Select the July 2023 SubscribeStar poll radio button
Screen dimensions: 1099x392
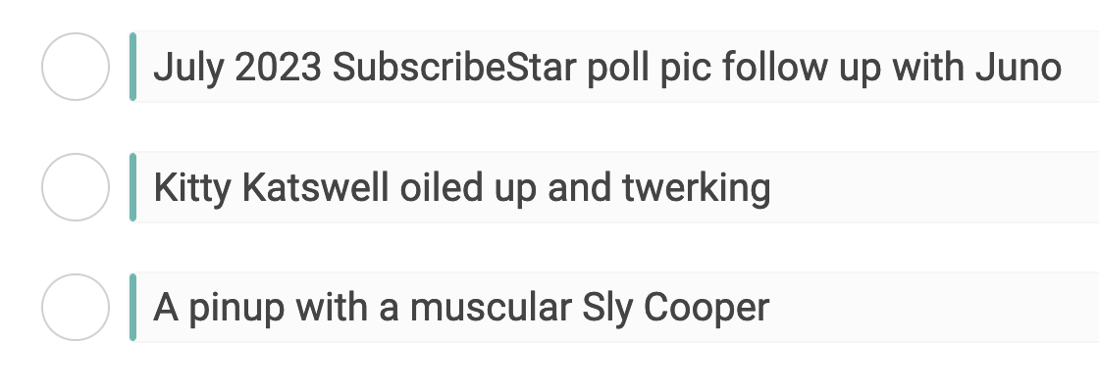(x=76, y=67)
